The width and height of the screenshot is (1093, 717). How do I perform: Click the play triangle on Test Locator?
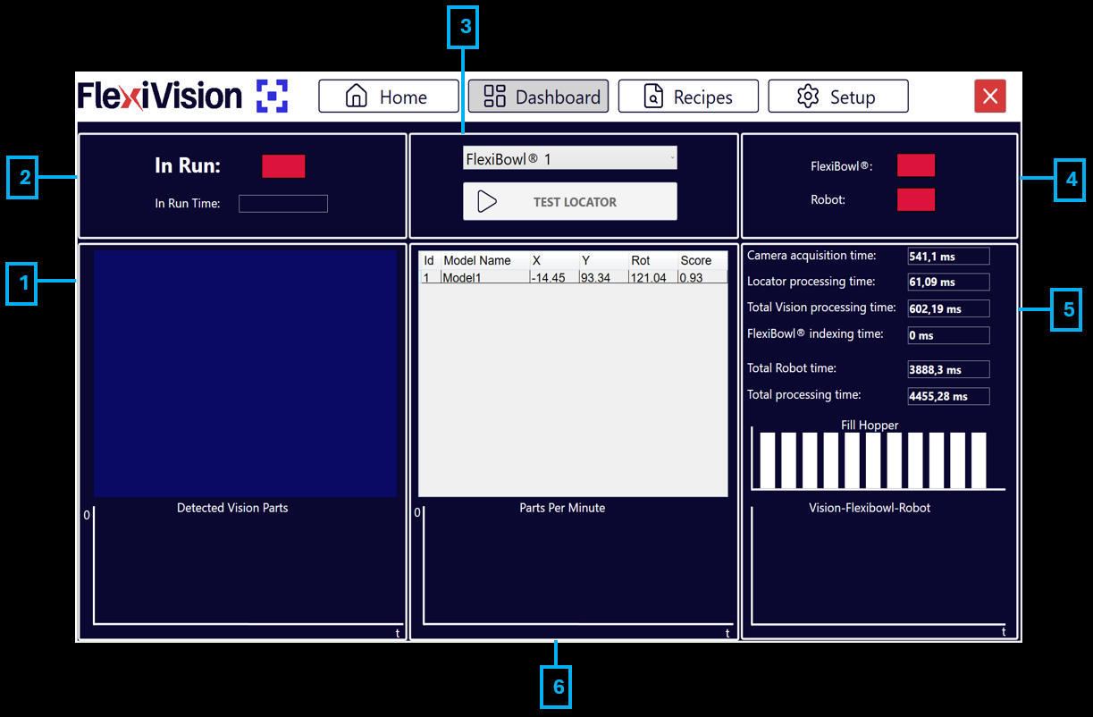pos(487,201)
